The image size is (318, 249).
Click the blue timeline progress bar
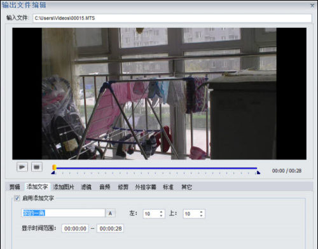click(156, 168)
